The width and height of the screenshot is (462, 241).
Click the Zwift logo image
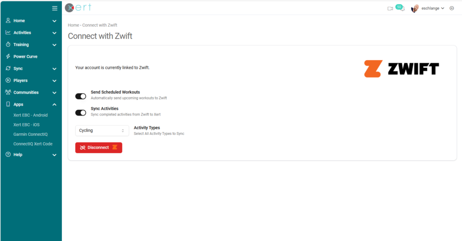402,69
